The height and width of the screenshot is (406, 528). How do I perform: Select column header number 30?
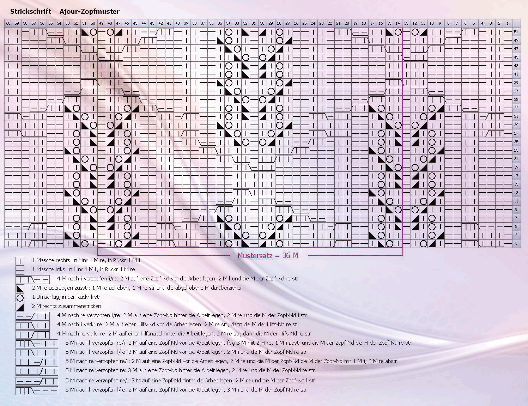tap(262, 23)
